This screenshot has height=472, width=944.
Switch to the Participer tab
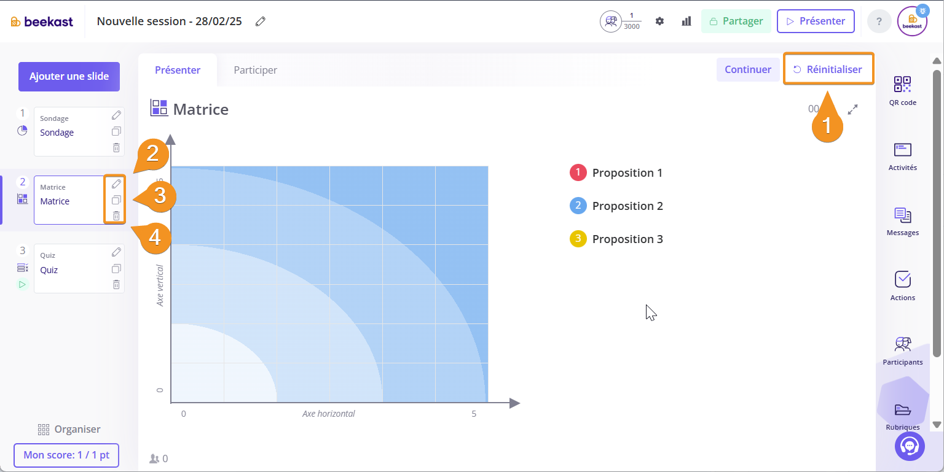(255, 70)
